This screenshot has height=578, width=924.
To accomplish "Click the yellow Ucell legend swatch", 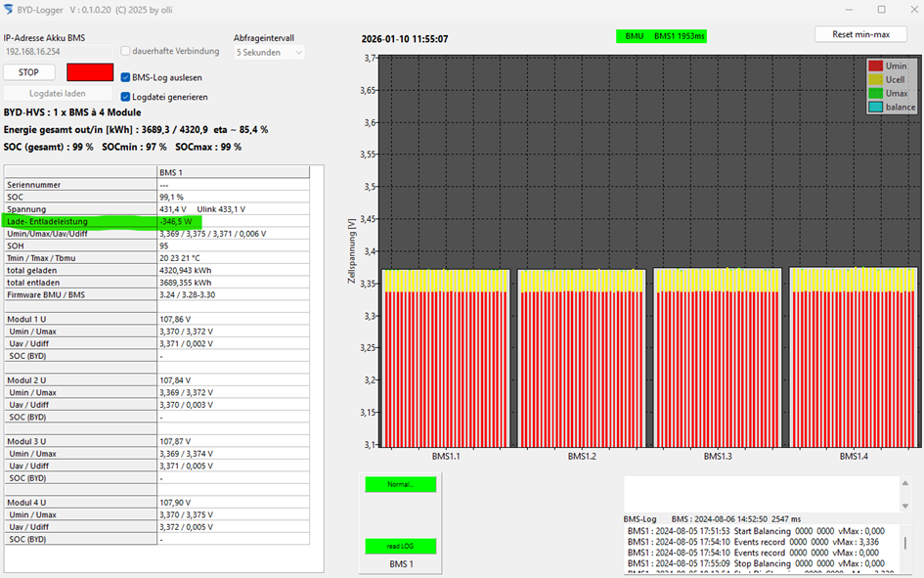I will (x=875, y=79).
